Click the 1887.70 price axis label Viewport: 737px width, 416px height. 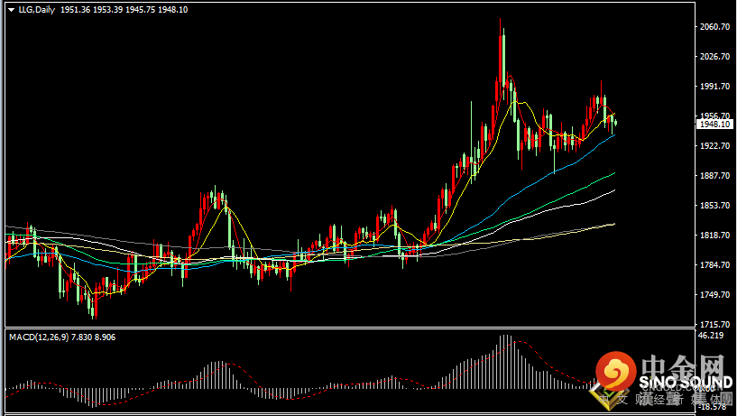[716, 175]
